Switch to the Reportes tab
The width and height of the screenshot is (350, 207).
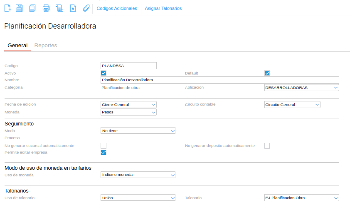coord(46,46)
